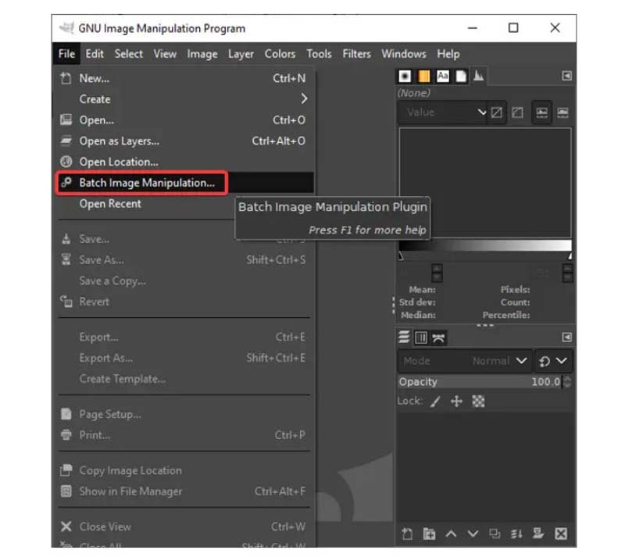Open the layer mode group switch dropdown
The height and width of the screenshot is (557, 625).
tap(553, 361)
